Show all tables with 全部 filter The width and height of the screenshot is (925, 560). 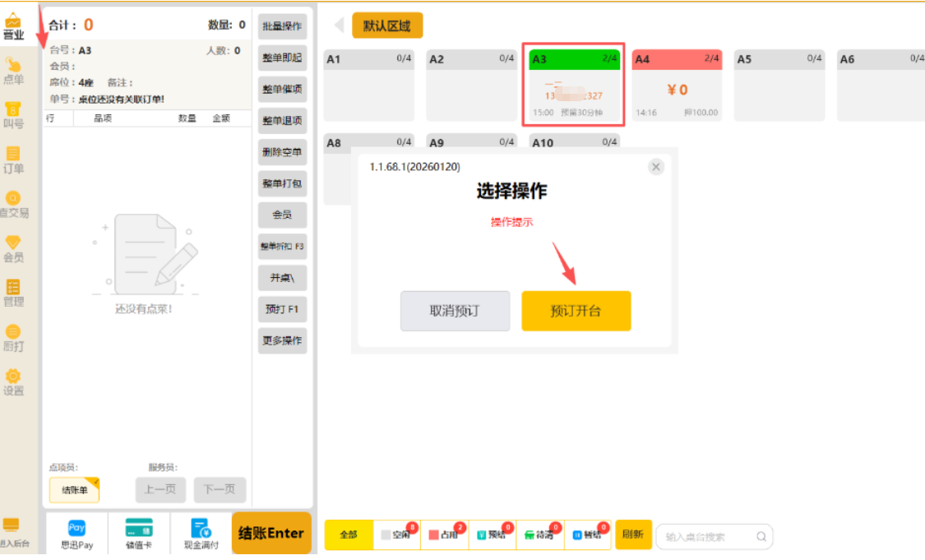point(349,535)
